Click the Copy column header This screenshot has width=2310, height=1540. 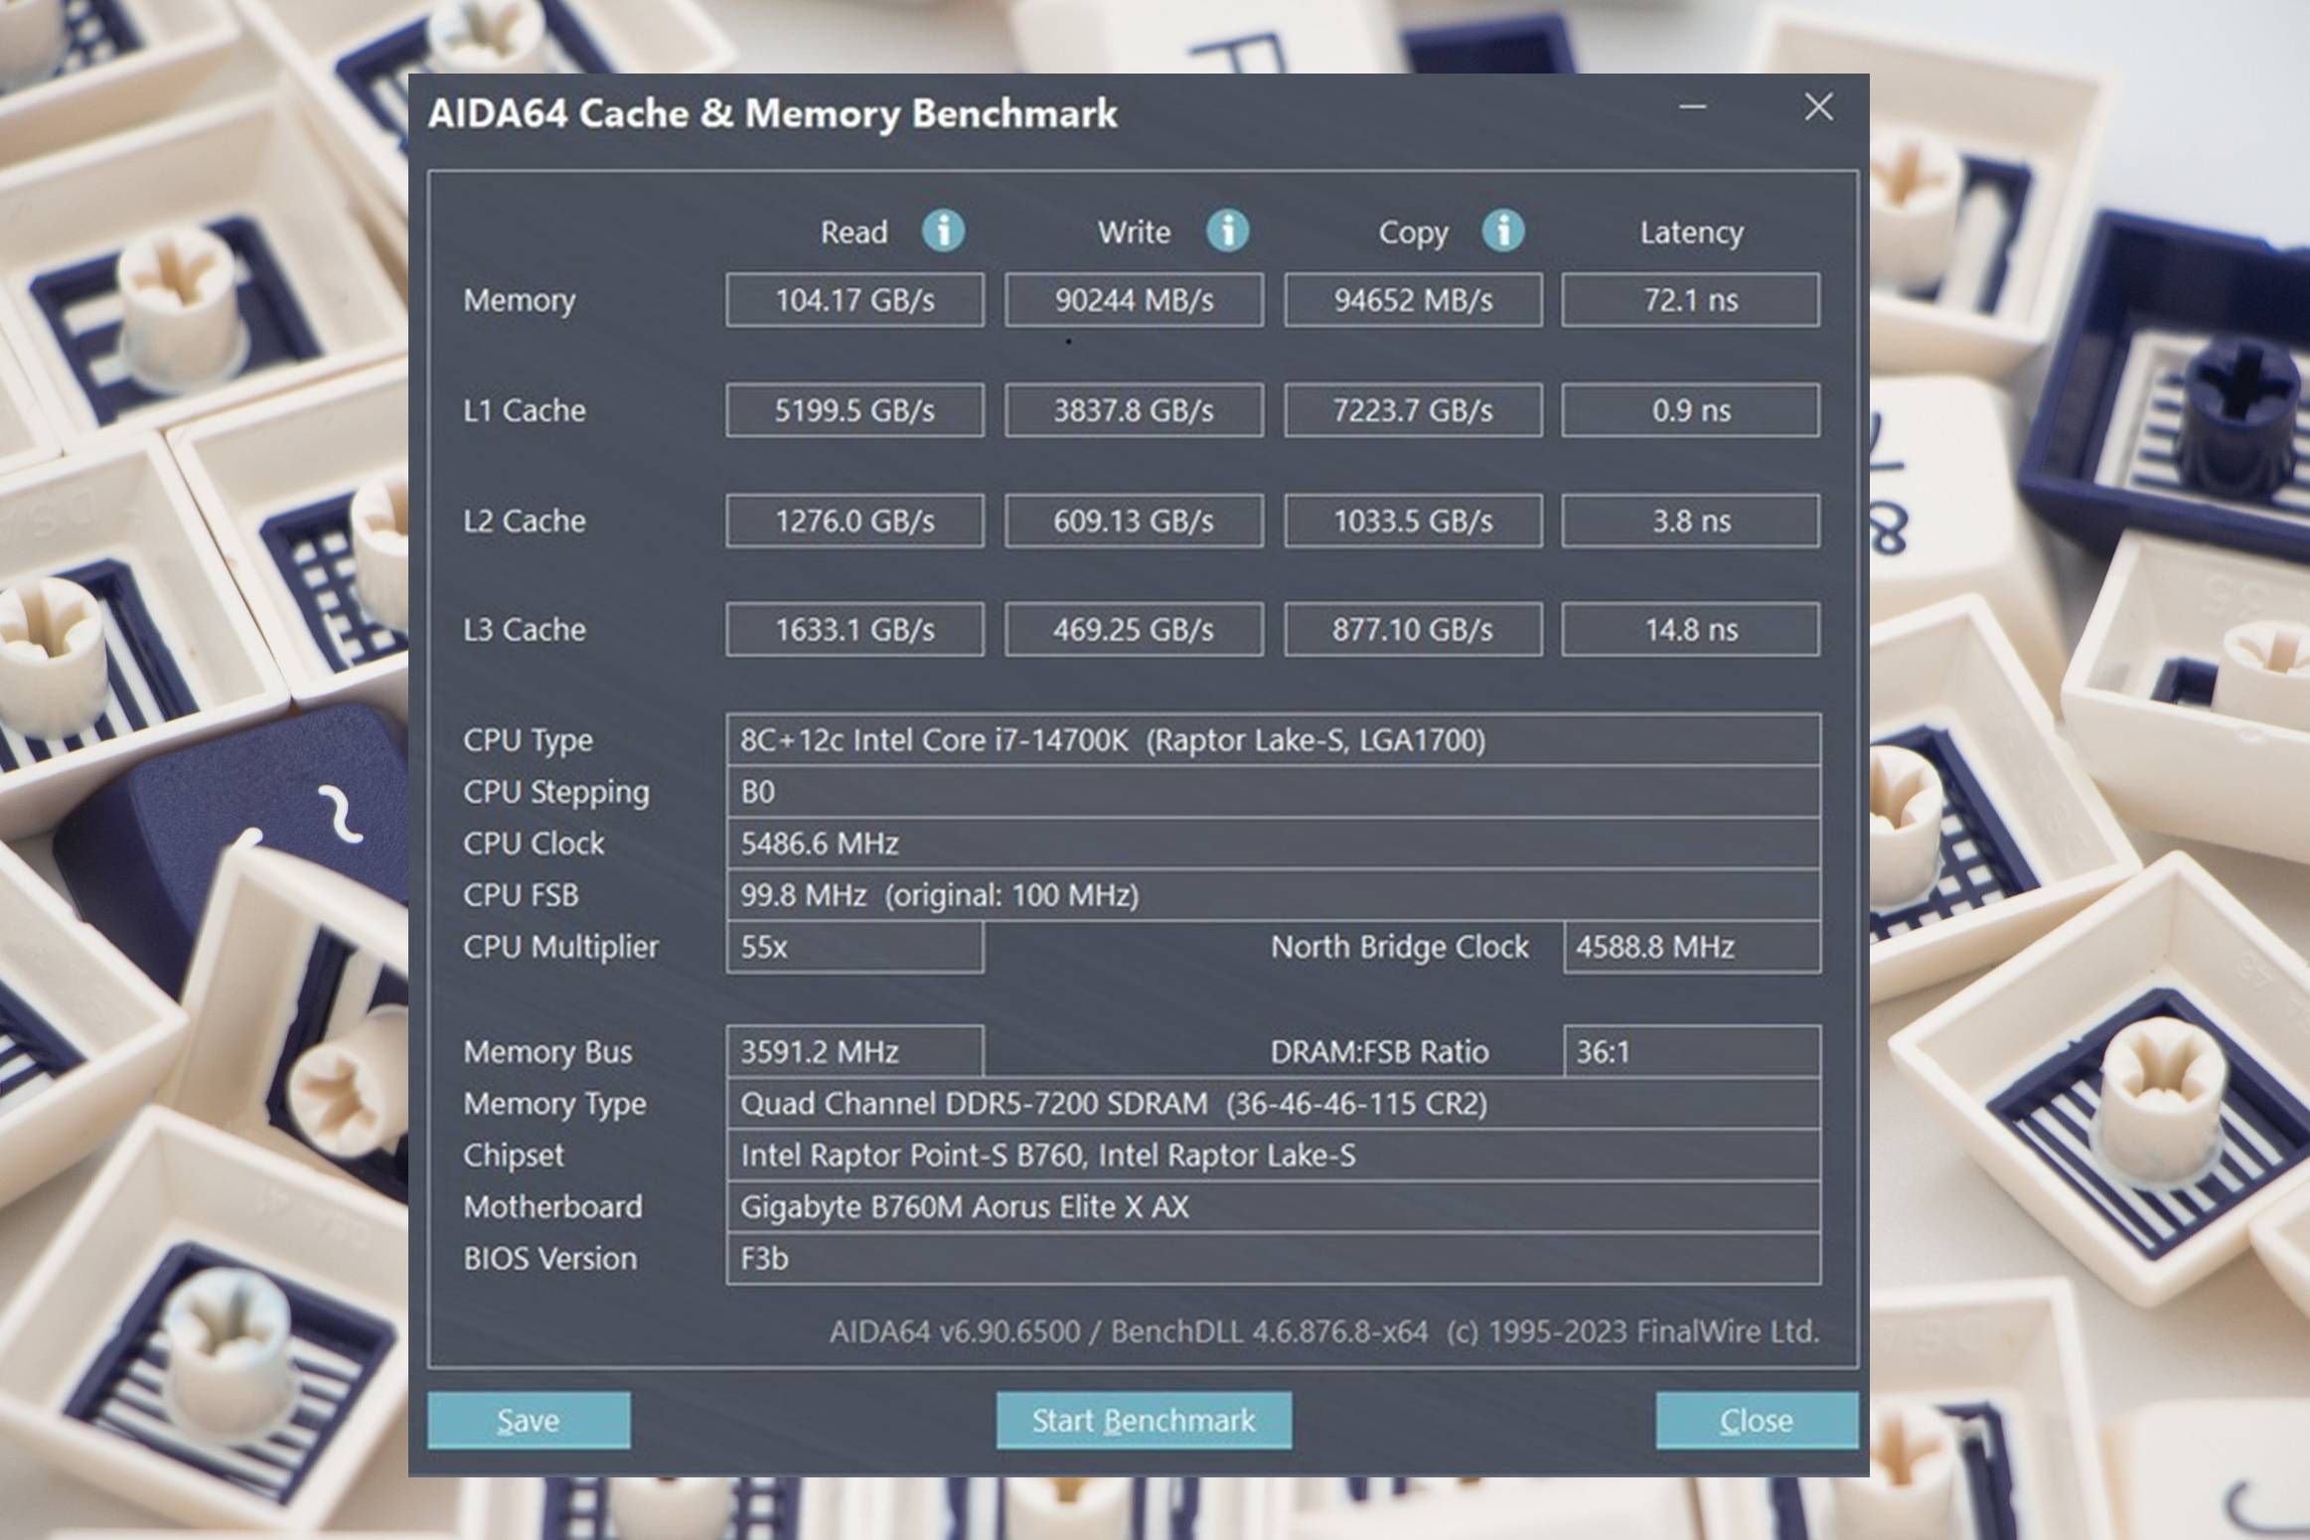1413,232
